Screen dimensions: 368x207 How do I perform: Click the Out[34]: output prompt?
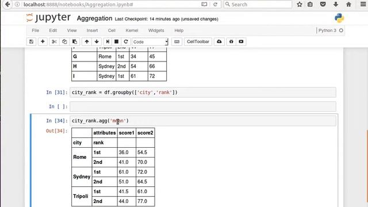(57, 131)
